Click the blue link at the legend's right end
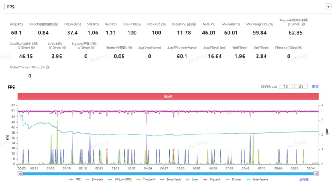This screenshot has width=336, height=183. [304, 180]
